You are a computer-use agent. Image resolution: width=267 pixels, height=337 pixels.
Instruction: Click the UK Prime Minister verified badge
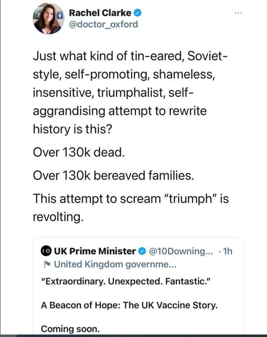(x=142, y=251)
